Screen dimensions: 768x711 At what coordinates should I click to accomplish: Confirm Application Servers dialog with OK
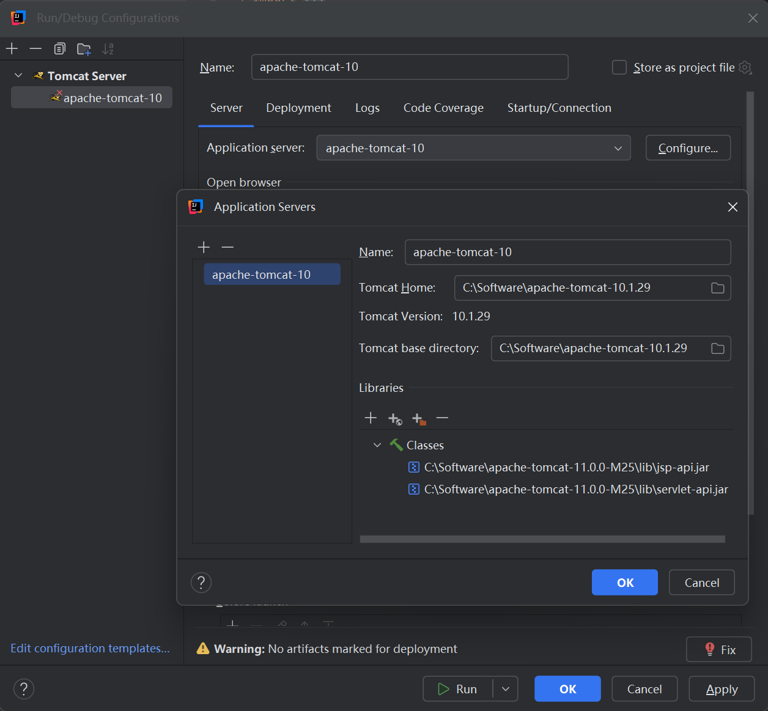pos(625,583)
